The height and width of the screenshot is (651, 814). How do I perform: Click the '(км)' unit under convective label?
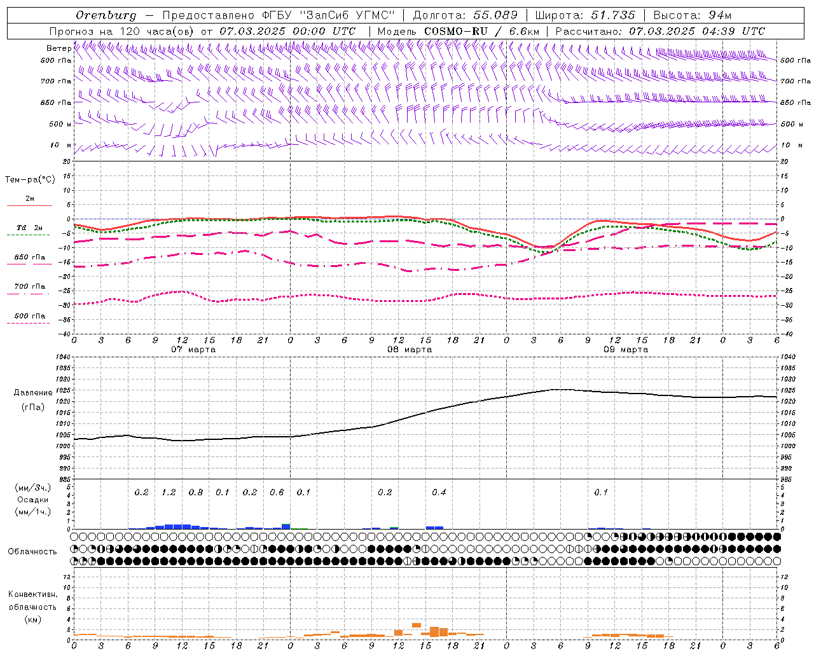[x=32, y=619]
